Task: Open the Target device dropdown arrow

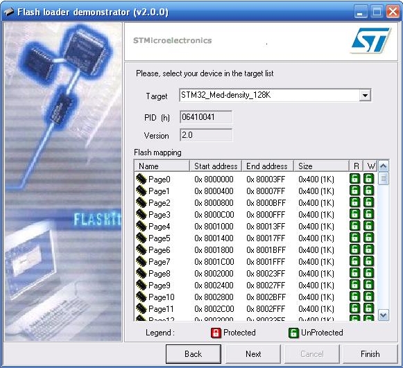Action: (x=365, y=95)
